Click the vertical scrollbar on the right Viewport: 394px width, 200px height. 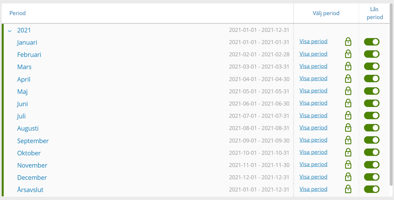click(x=391, y=99)
